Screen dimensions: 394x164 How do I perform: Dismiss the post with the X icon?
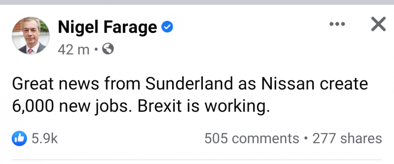pos(378,25)
